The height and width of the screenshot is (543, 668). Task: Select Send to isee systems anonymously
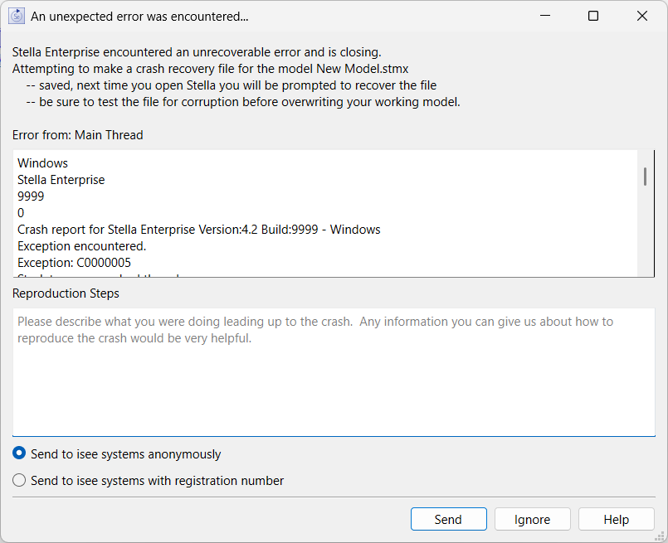tap(19, 453)
